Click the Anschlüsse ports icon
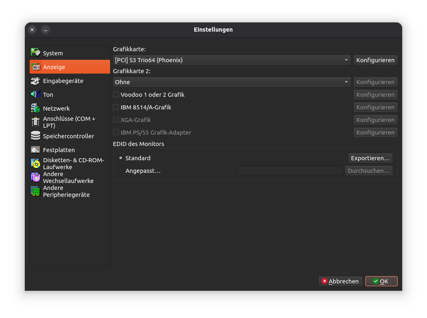The width and height of the screenshot is (427, 318). click(35, 122)
